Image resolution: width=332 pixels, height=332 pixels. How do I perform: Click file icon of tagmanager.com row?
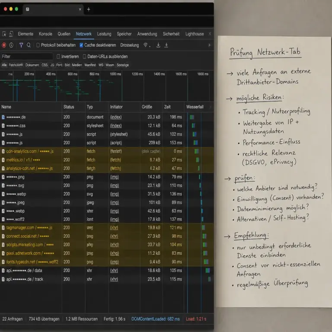point(3,228)
